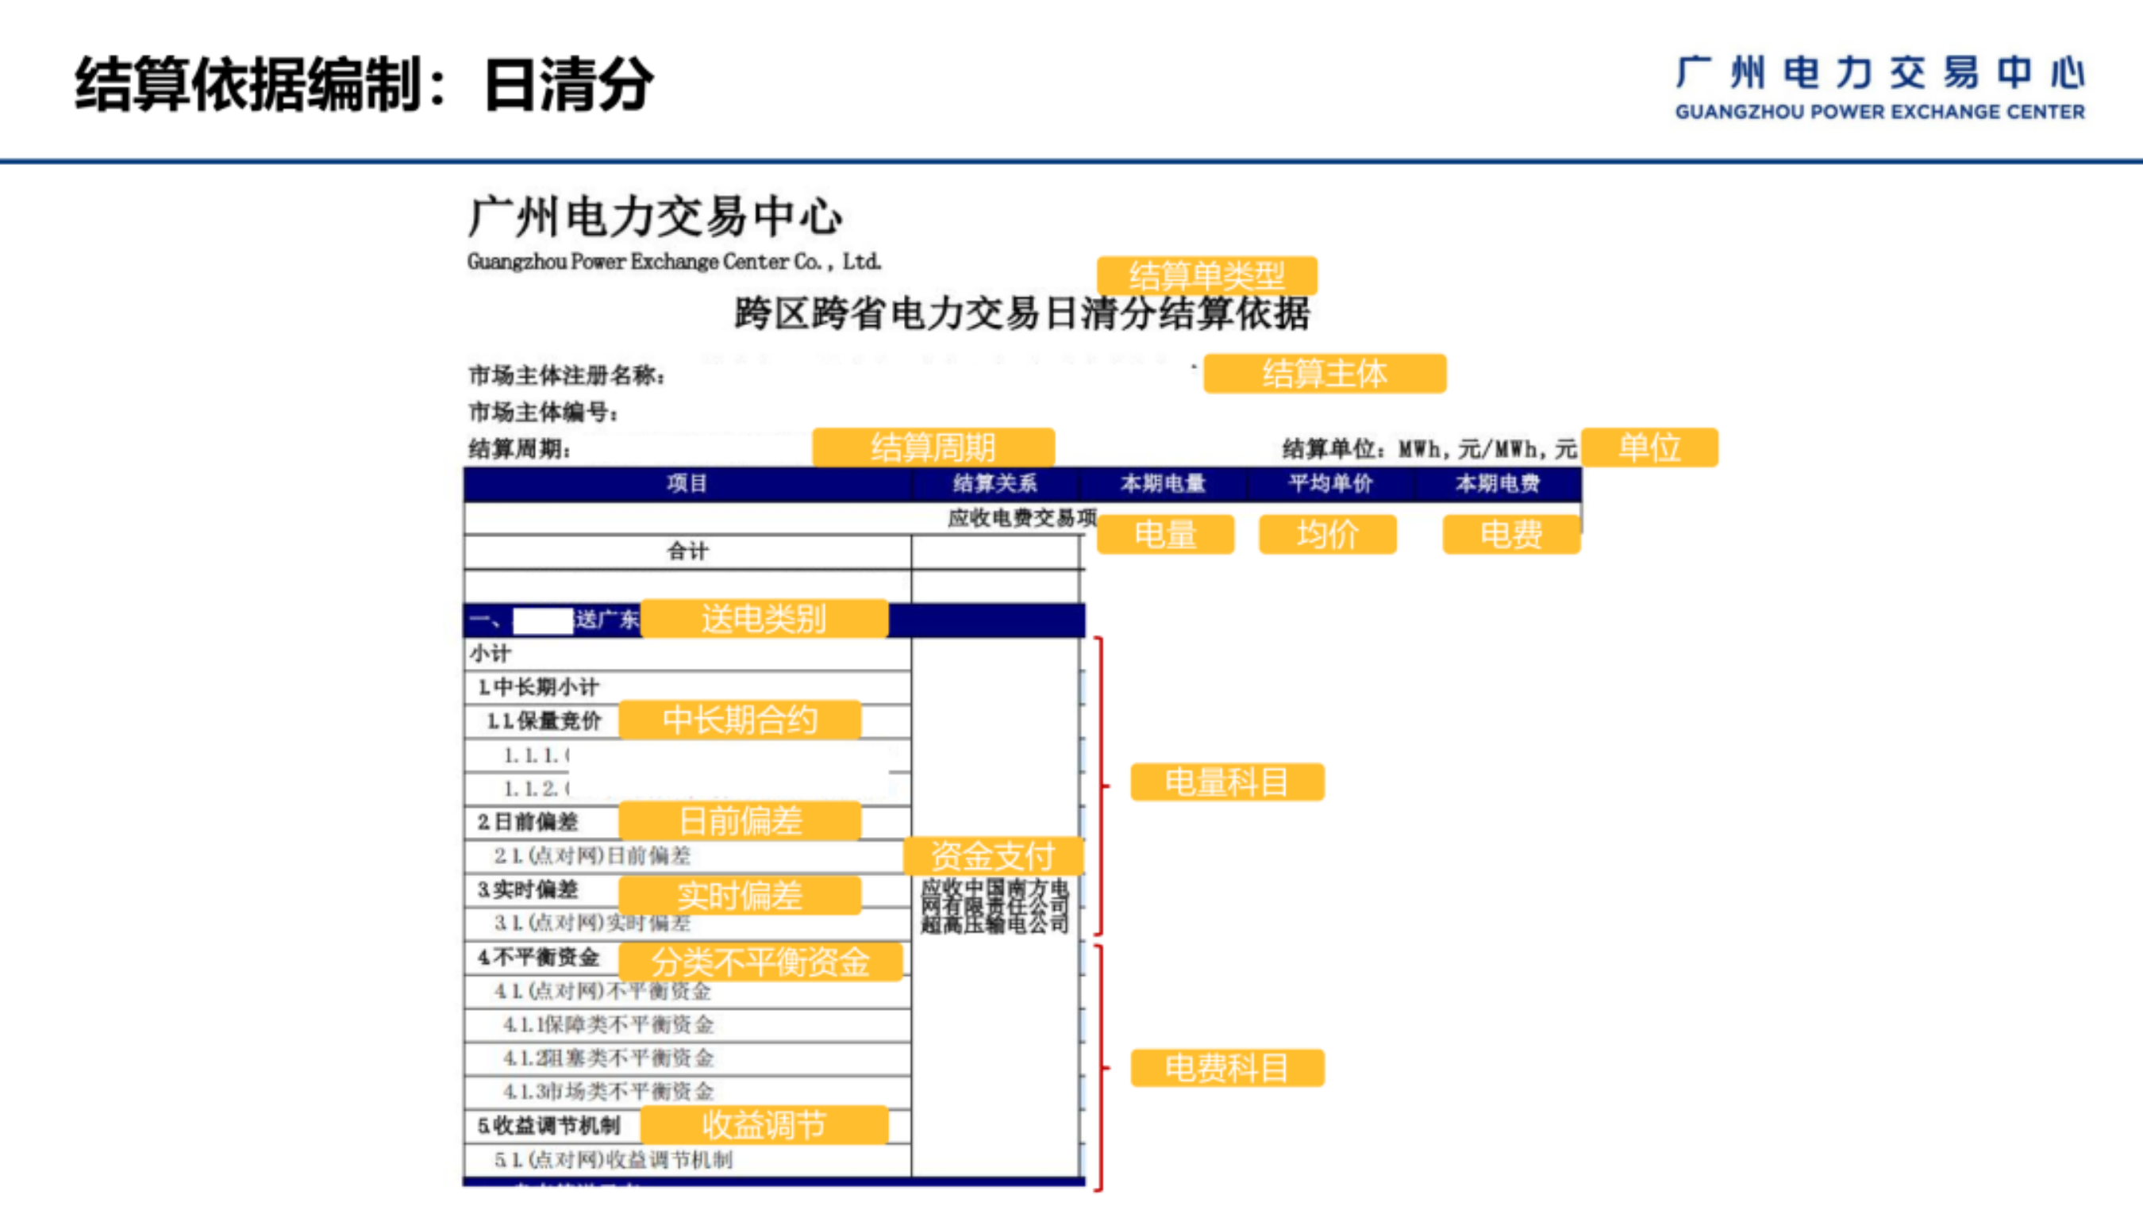
Task: Click document title '跨区跨省电力交易日清分结算依据'
Action: pos(1021,313)
